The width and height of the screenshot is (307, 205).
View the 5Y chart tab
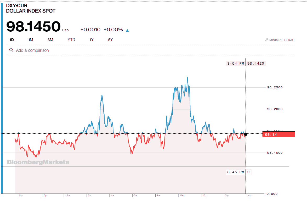110,39
